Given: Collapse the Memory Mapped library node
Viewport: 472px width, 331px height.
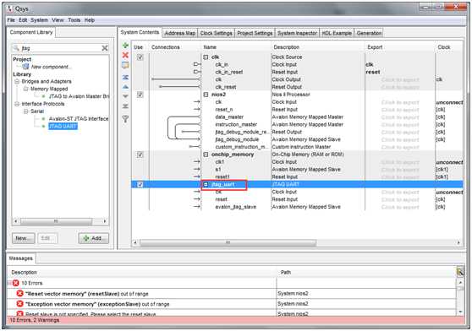Looking at the screenshot, I should point(25,89).
